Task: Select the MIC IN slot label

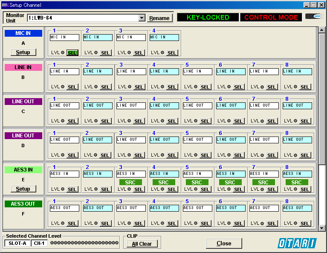Action: coord(23,33)
